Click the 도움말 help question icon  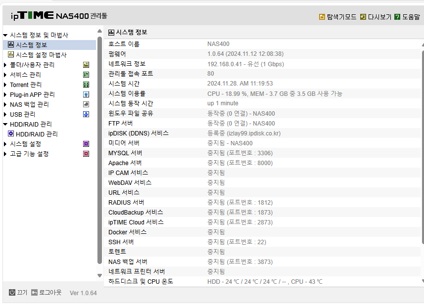(x=397, y=17)
